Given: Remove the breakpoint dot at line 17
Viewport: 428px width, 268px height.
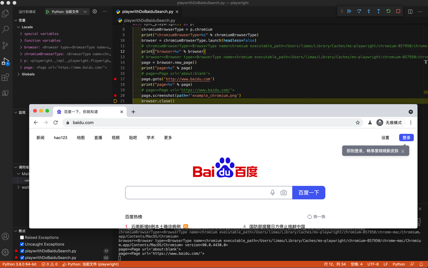Looking at the screenshot, I should coord(115,79).
